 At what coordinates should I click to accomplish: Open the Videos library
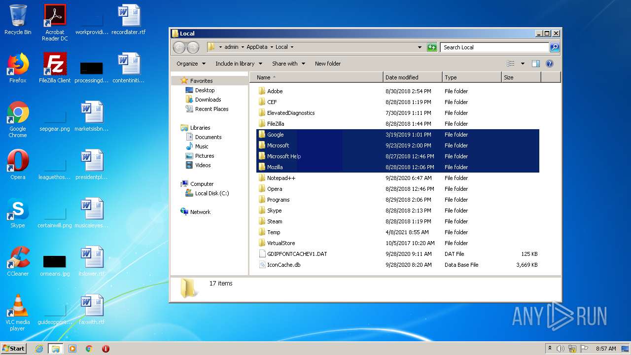pos(203,165)
